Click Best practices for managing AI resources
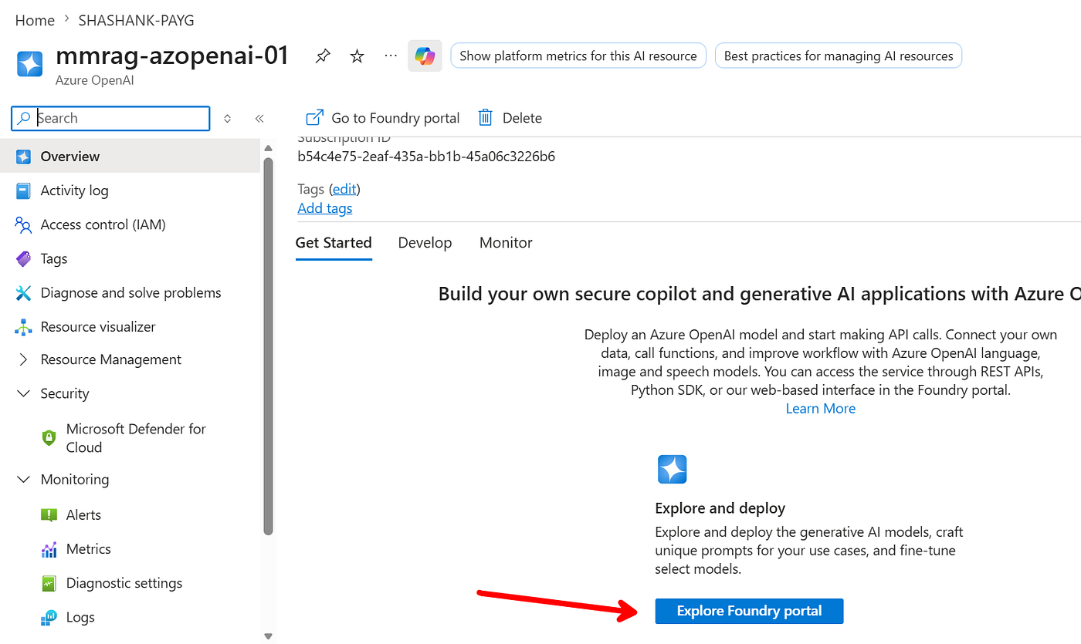This screenshot has width=1081, height=644. coord(839,56)
